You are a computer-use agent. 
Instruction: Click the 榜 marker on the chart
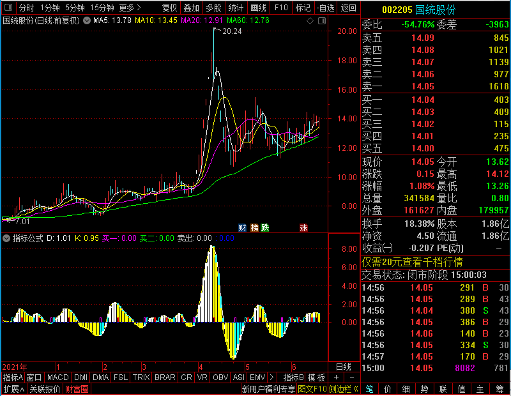point(254,227)
